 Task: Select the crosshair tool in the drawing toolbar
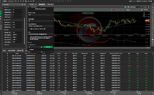click(x=152, y=7)
